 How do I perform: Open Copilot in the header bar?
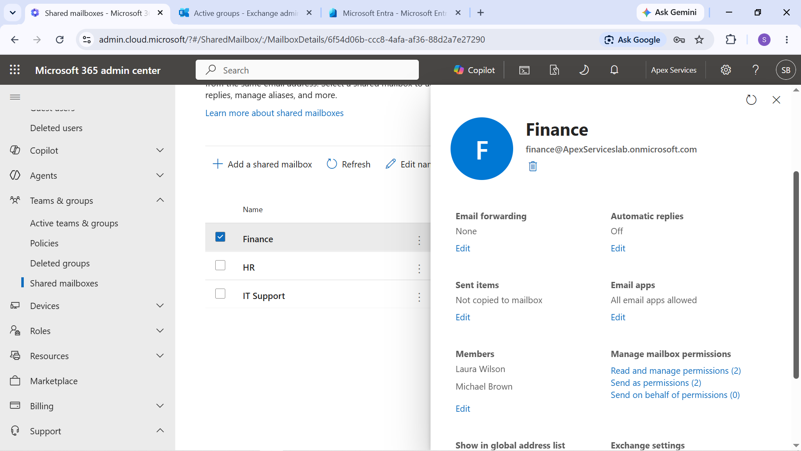[x=474, y=70]
